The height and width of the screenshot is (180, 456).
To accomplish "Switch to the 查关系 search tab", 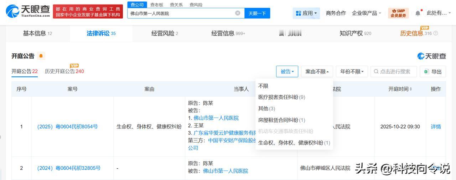I will 176,5.
